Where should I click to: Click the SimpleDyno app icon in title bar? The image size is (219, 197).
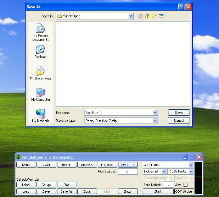tap(18, 157)
